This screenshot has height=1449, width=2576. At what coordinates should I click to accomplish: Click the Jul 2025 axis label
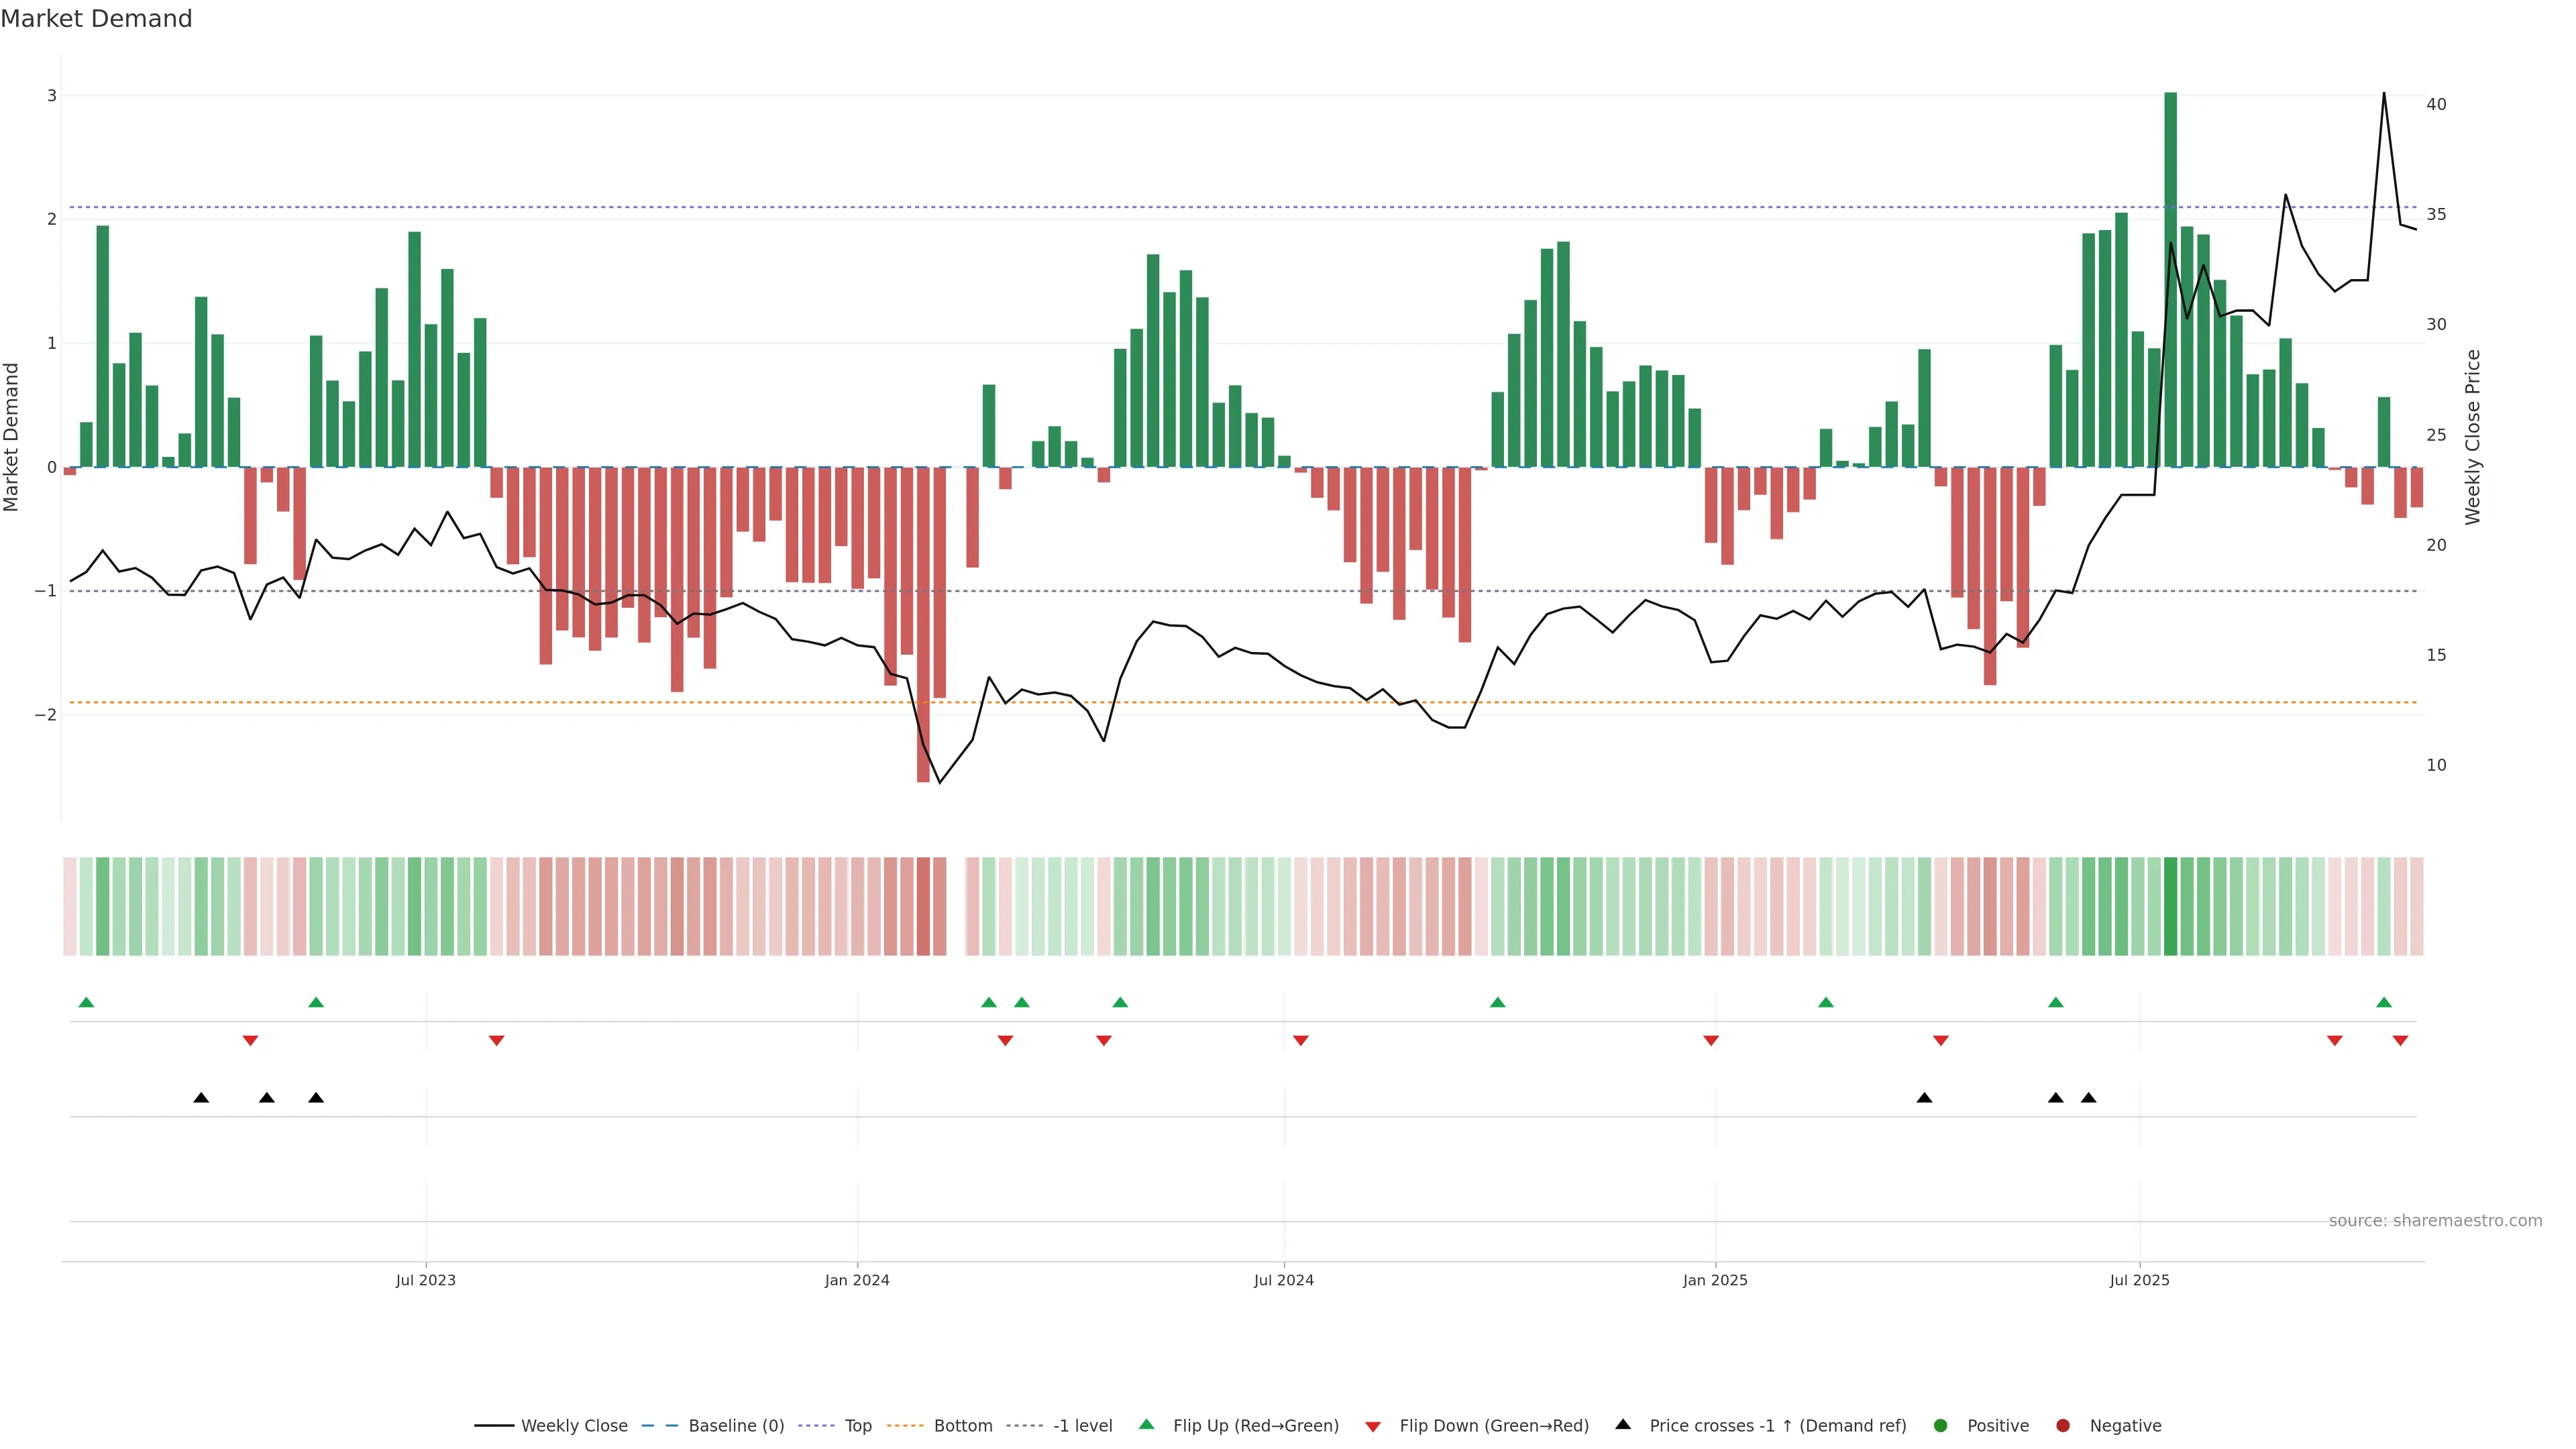click(x=2139, y=1280)
